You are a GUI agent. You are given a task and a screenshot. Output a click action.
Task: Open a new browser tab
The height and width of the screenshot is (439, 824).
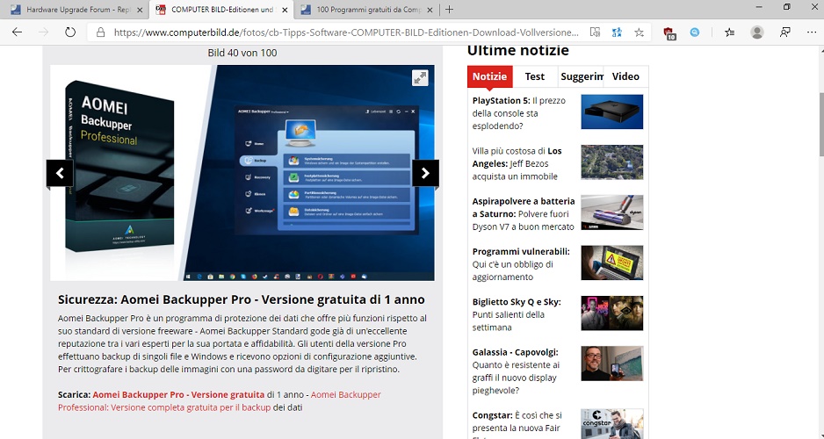coord(449,10)
